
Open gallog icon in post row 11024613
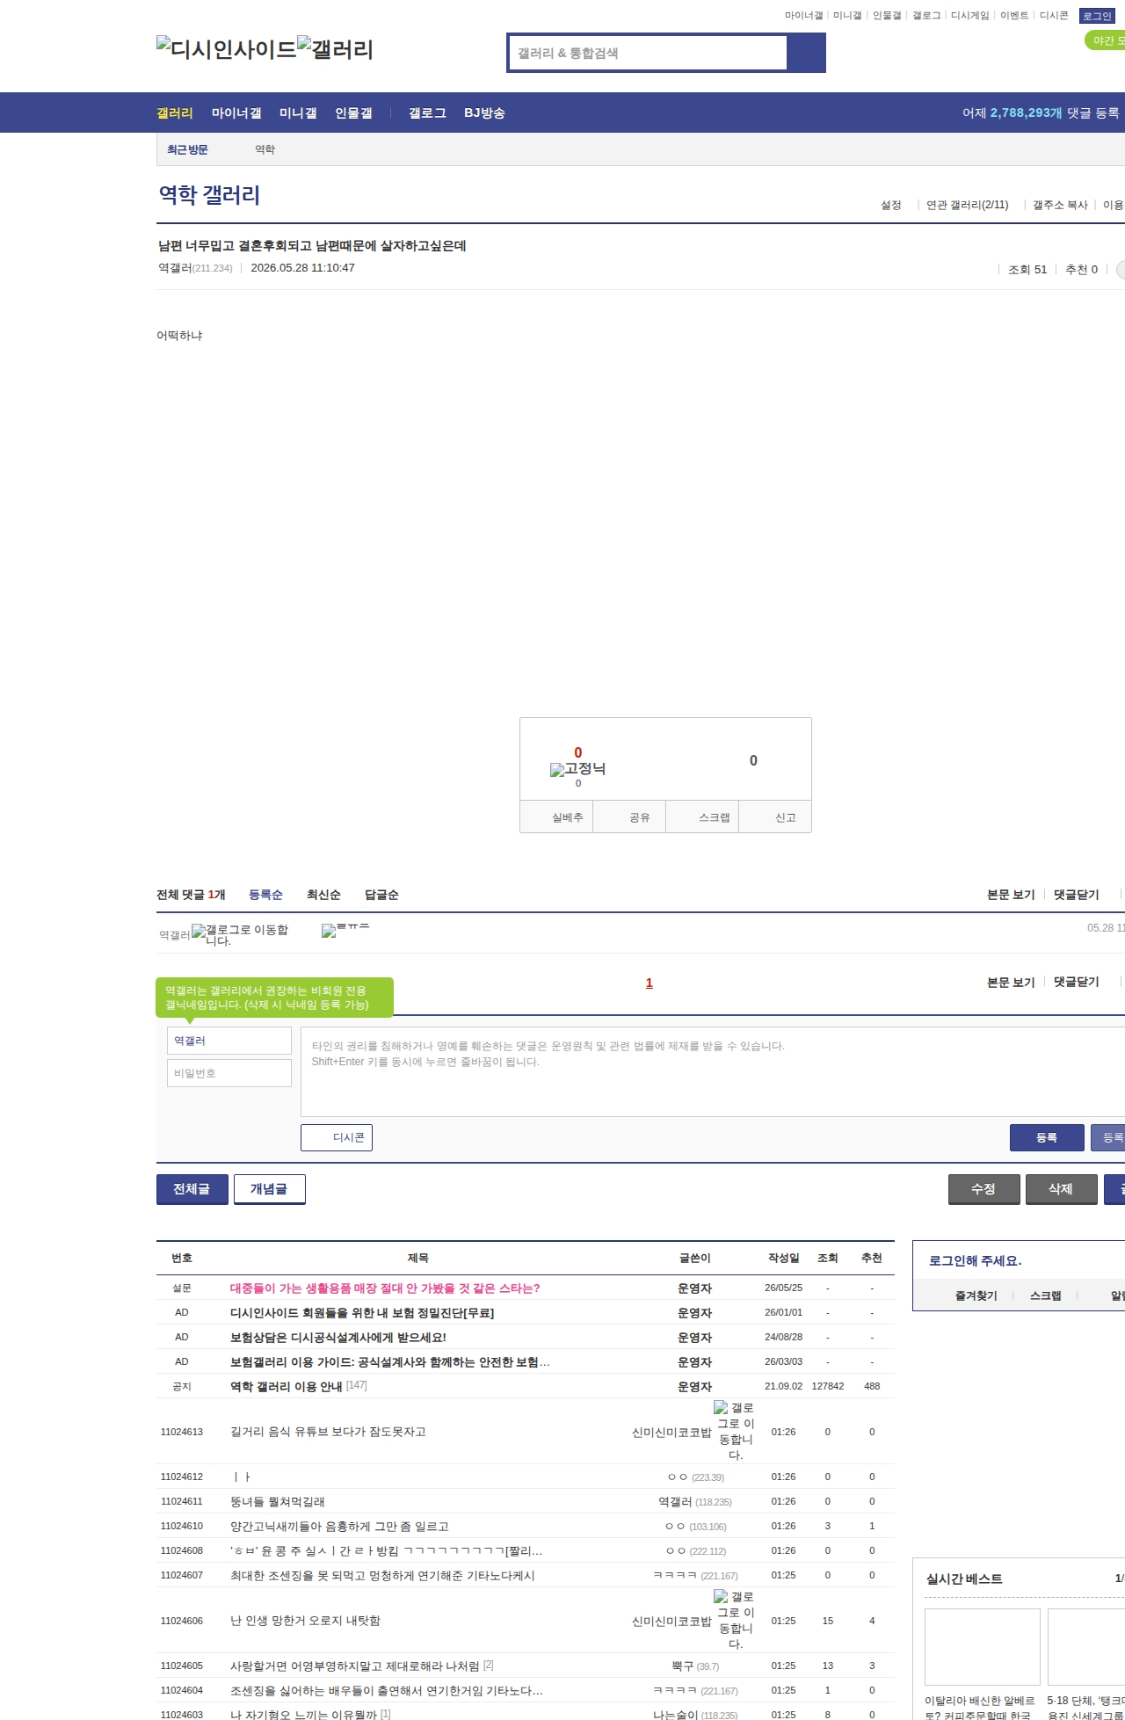735,1432
